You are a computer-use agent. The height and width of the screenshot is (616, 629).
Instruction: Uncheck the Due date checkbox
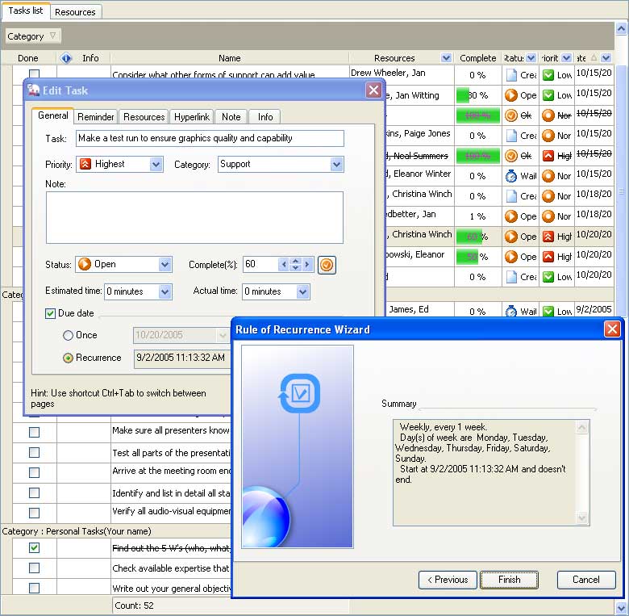click(51, 313)
